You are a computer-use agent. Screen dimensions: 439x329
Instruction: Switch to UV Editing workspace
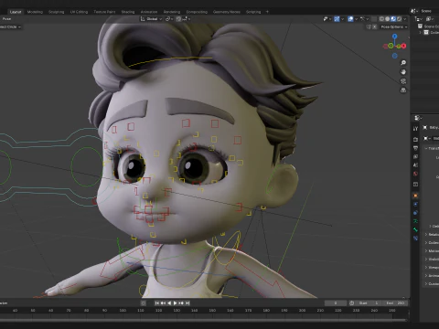click(79, 12)
